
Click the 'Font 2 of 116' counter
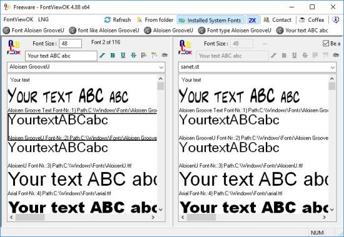pyautogui.click(x=106, y=42)
